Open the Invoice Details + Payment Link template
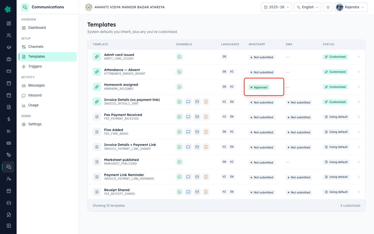The height and width of the screenshot is (234, 374). coord(130,145)
